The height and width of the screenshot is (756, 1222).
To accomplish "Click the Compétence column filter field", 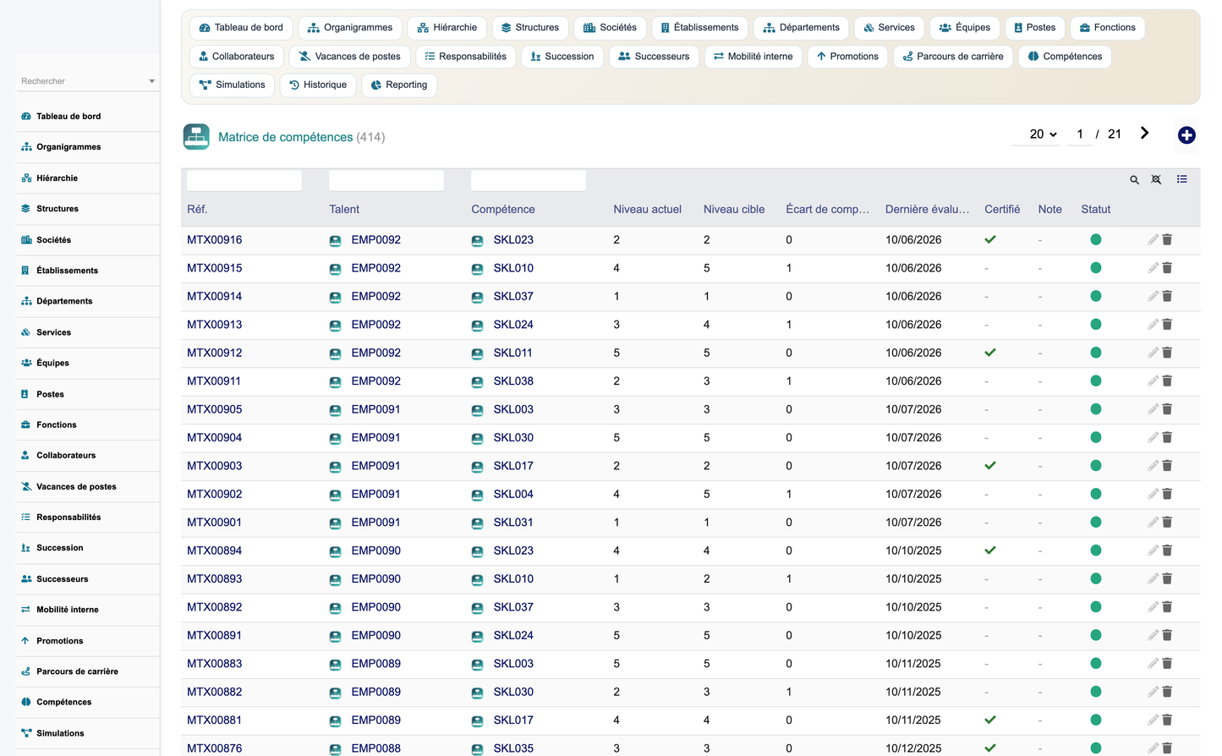I will [529, 180].
